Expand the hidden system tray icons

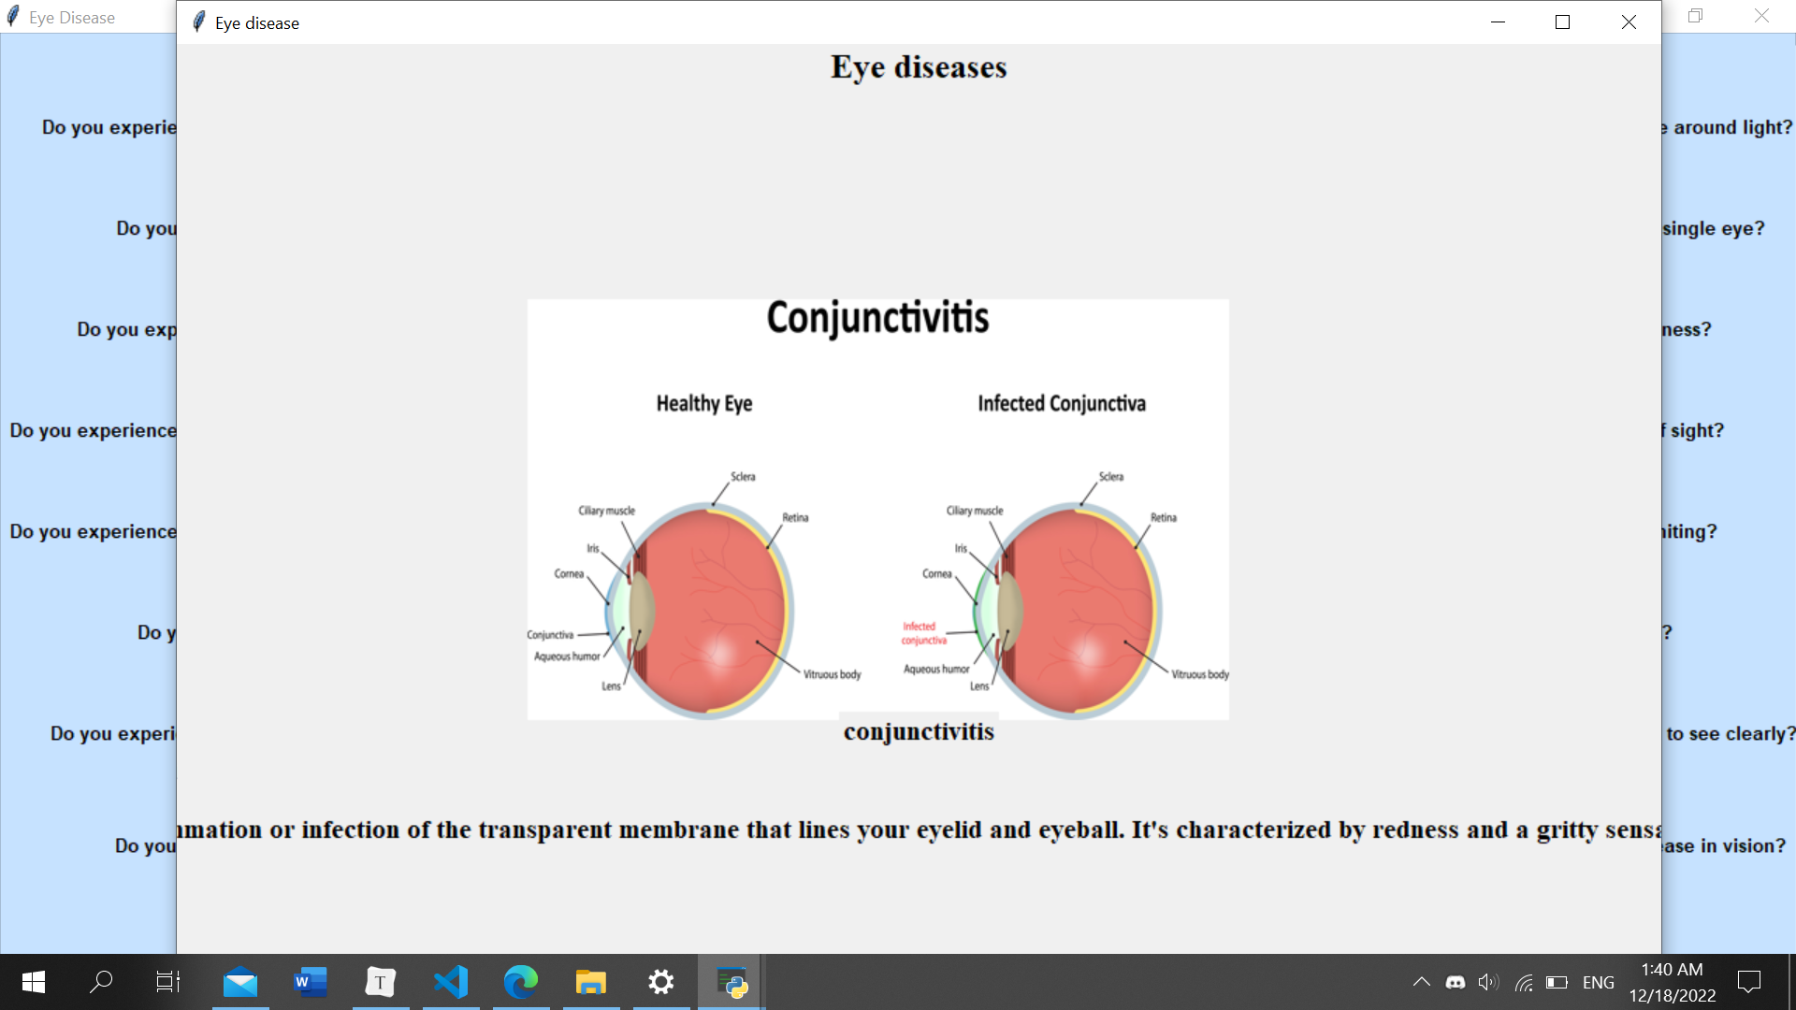(1421, 982)
